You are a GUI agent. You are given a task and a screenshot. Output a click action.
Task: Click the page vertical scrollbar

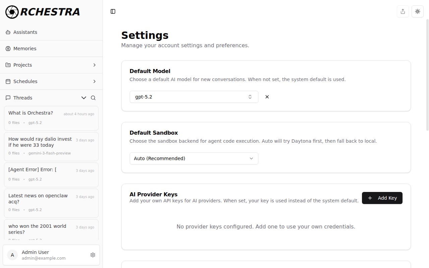(427, 75)
